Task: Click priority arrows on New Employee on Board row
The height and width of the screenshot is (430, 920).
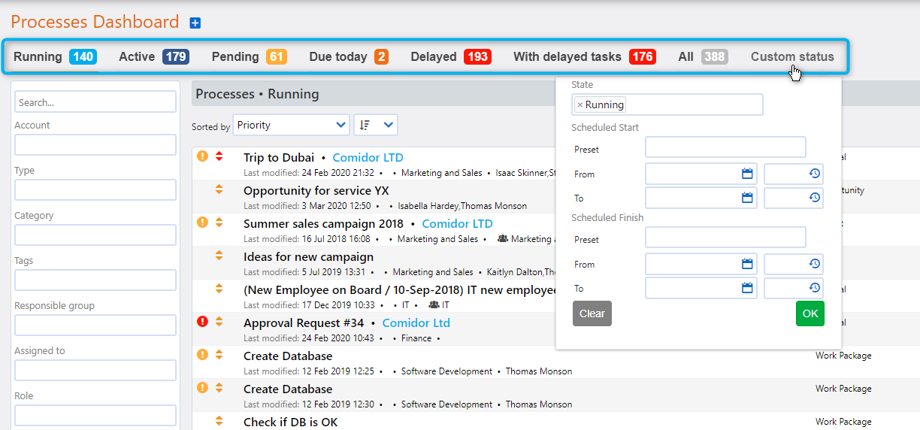Action: (x=219, y=289)
